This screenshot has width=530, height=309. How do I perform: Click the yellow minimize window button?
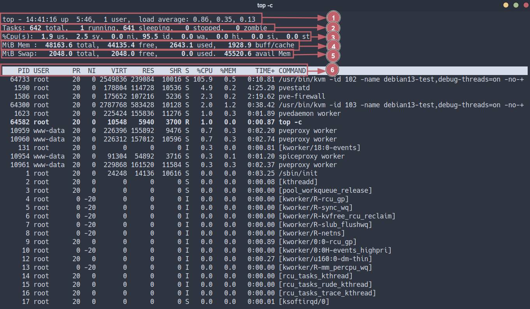[x=506, y=5]
